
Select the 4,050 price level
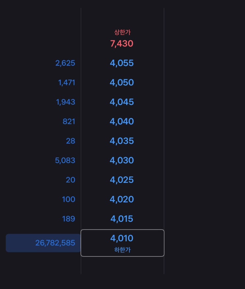click(122, 82)
